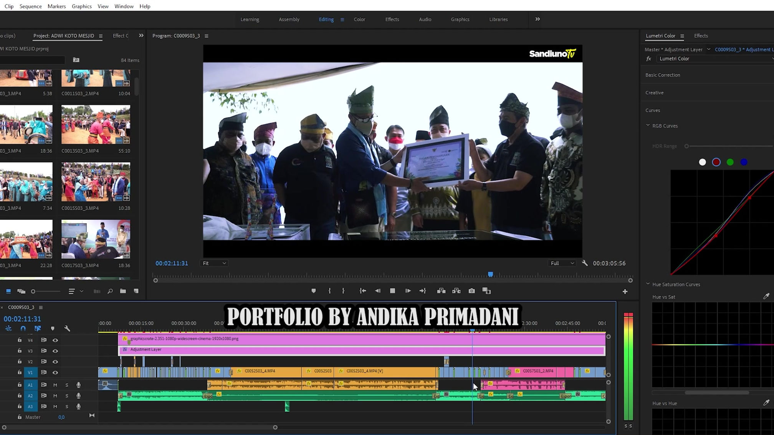Click the Add Marker icon in program monitor

[x=314, y=291]
